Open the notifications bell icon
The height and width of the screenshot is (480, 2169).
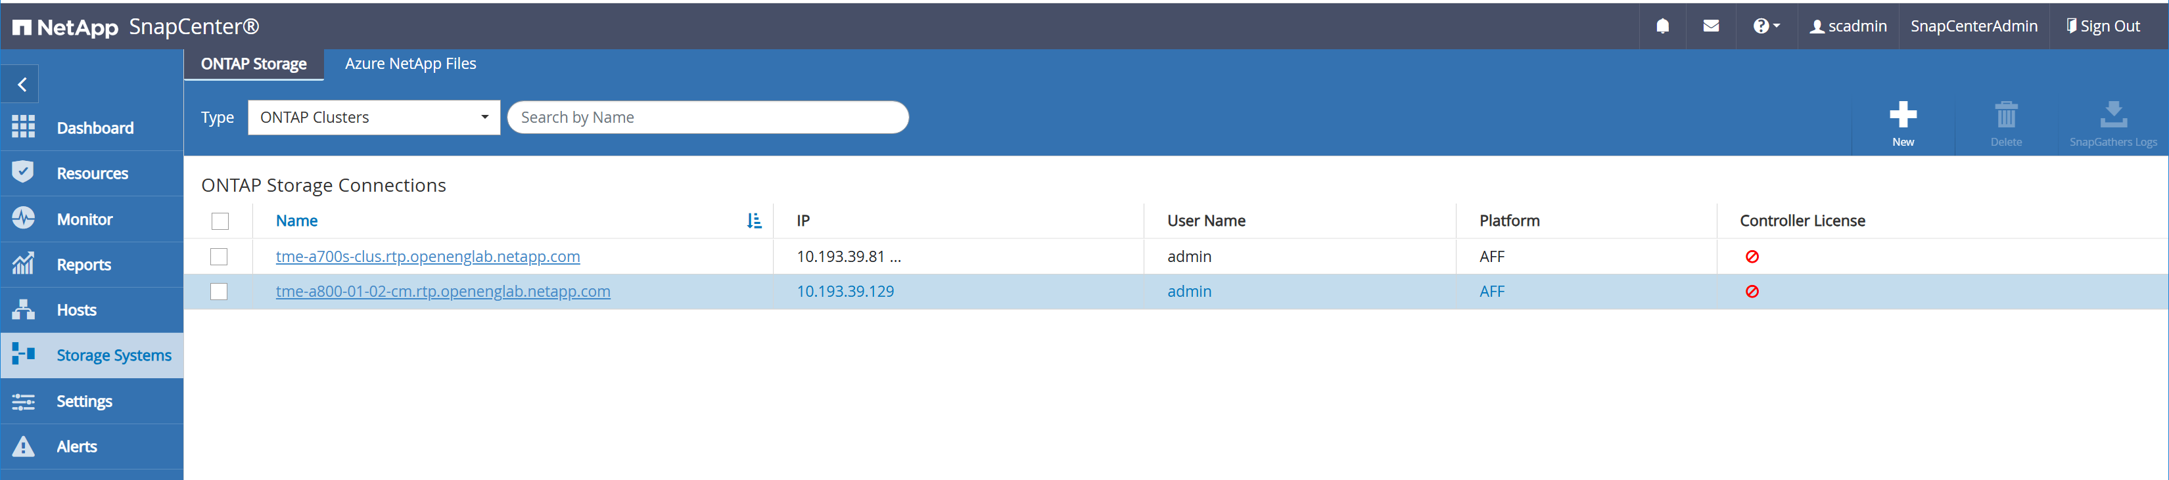tap(1662, 26)
